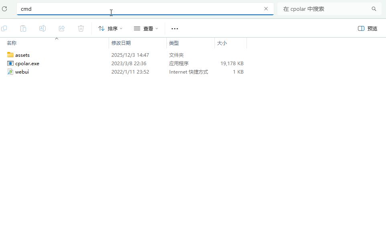Click the assets folder icon
This screenshot has width=386, height=226.
click(10, 54)
